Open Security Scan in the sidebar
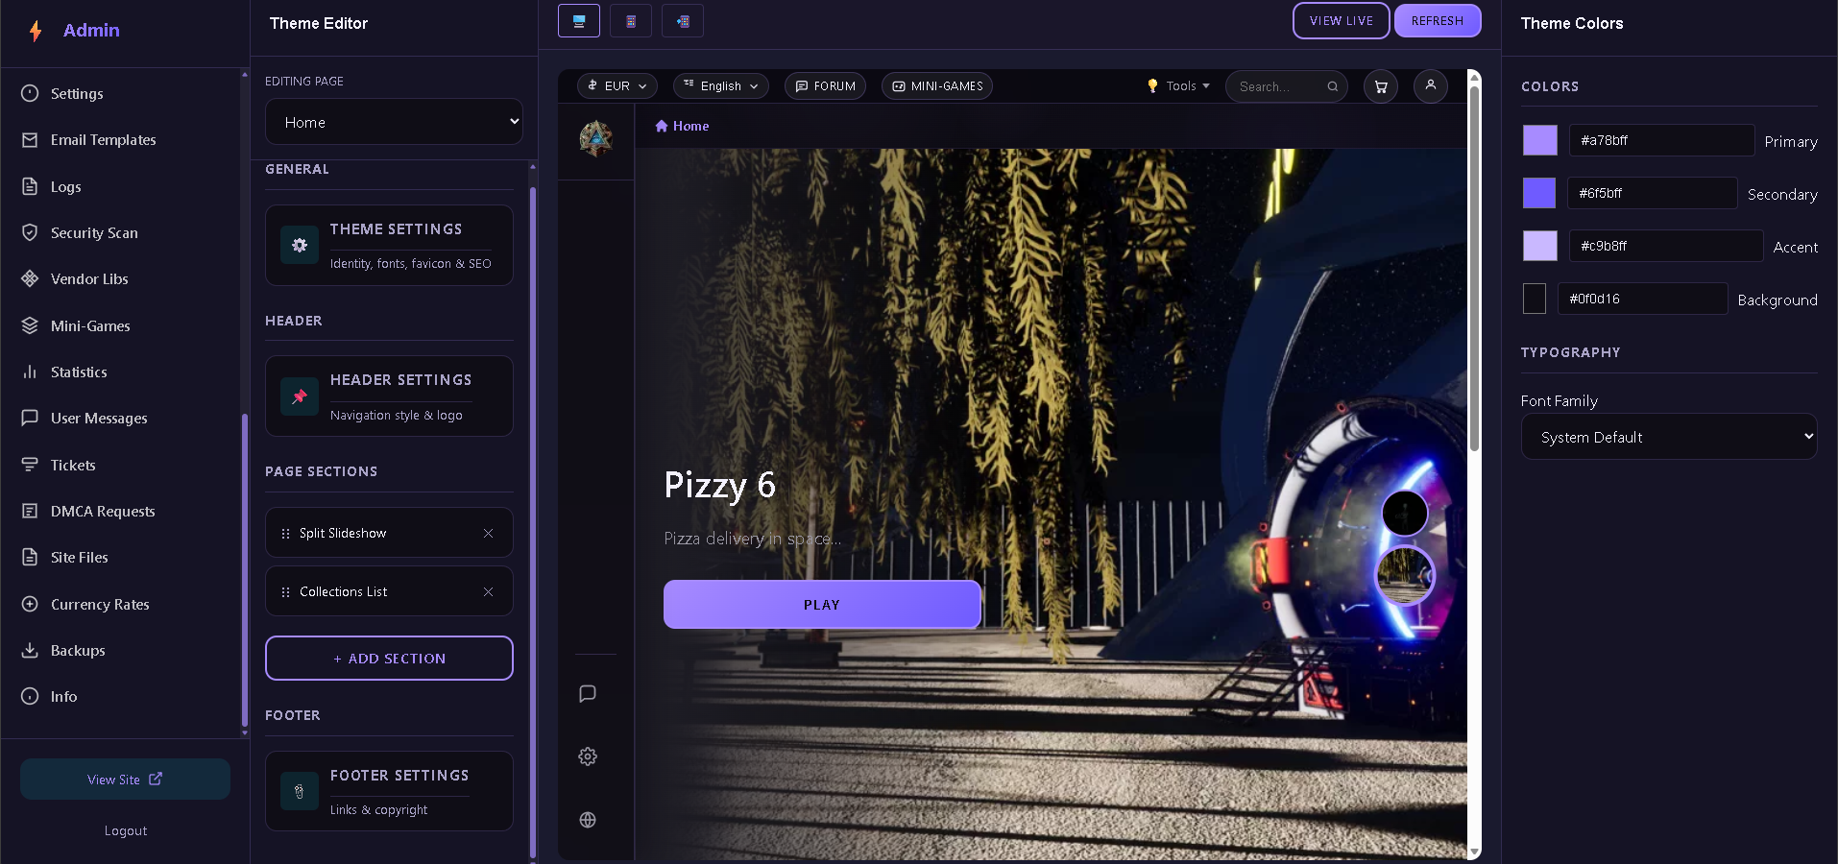The height and width of the screenshot is (864, 1838). [x=94, y=232]
